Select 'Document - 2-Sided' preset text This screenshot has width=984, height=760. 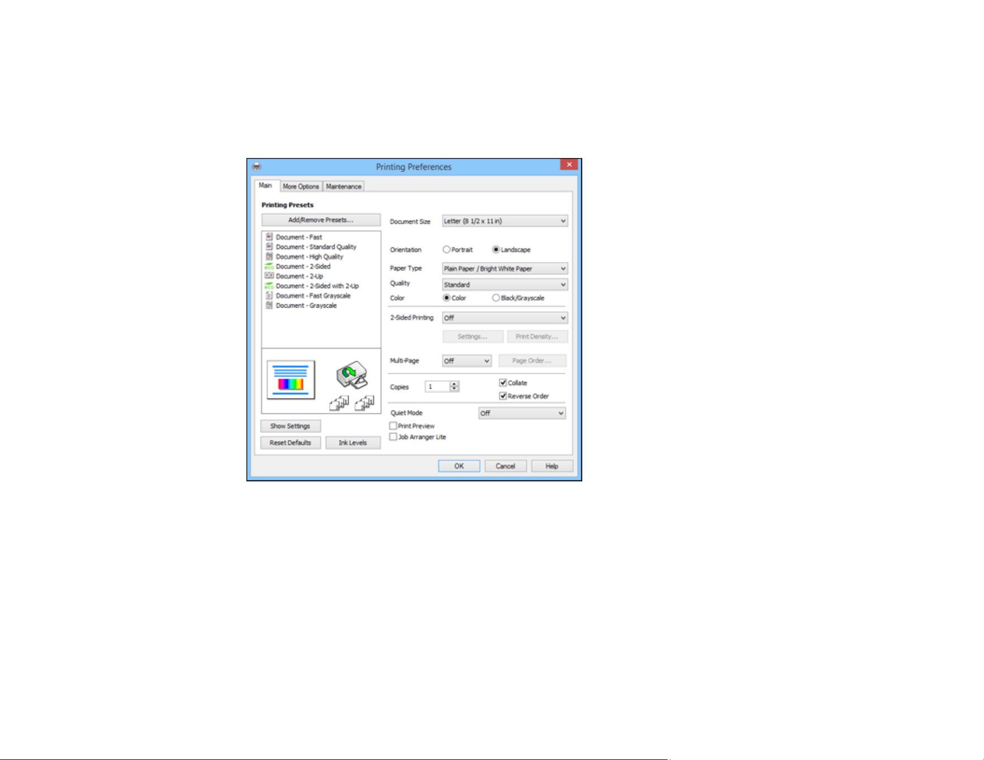303,266
